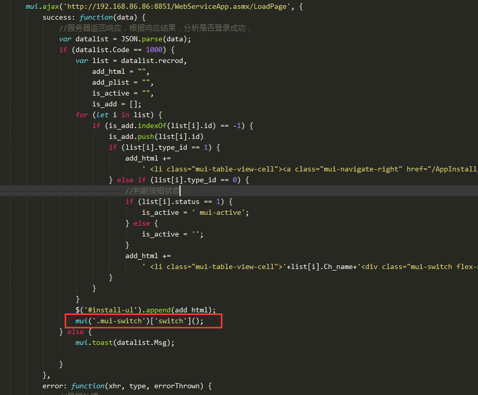Click the mui-switch flex li string line
This screenshot has width=478, height=395.
coord(310,267)
